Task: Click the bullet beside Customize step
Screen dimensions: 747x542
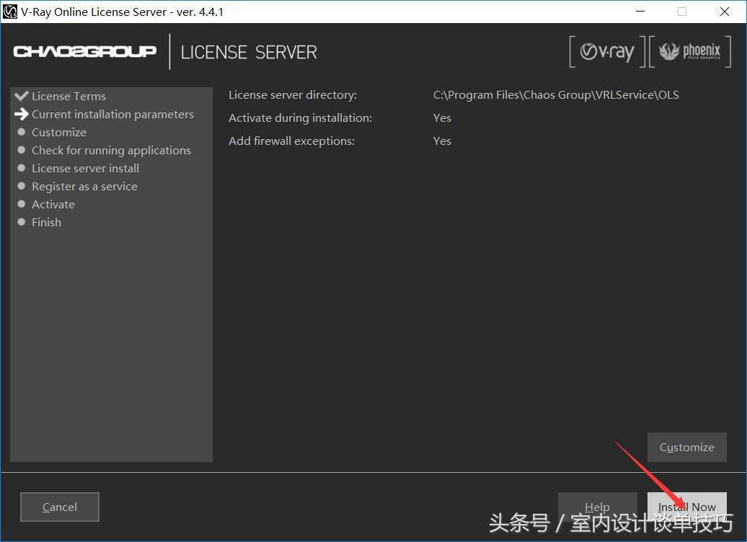Action: coord(22,132)
